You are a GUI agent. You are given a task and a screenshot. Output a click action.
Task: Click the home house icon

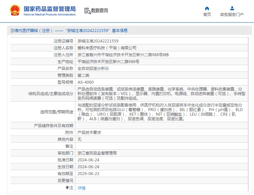[207, 8]
